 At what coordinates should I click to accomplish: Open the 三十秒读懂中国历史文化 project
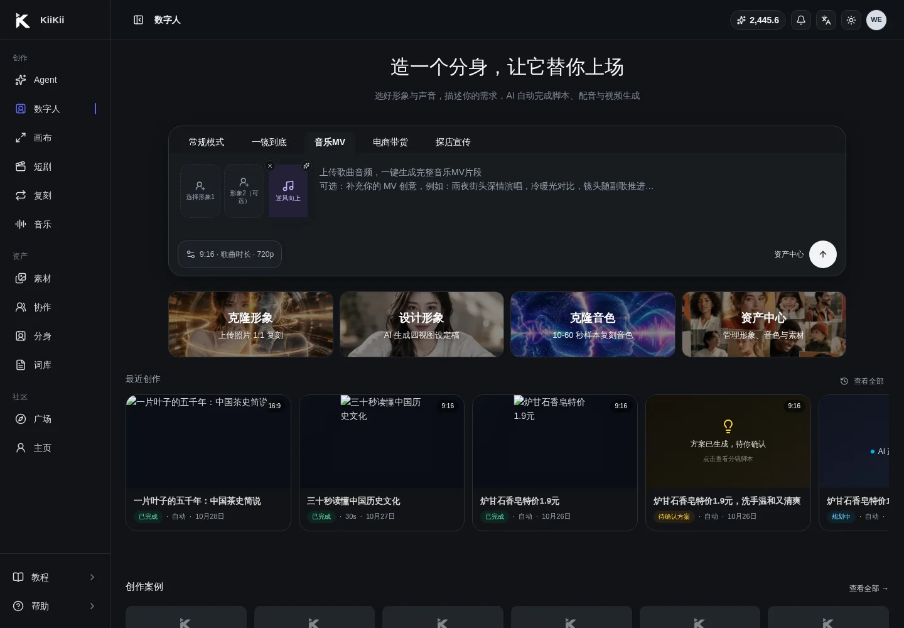click(x=382, y=463)
